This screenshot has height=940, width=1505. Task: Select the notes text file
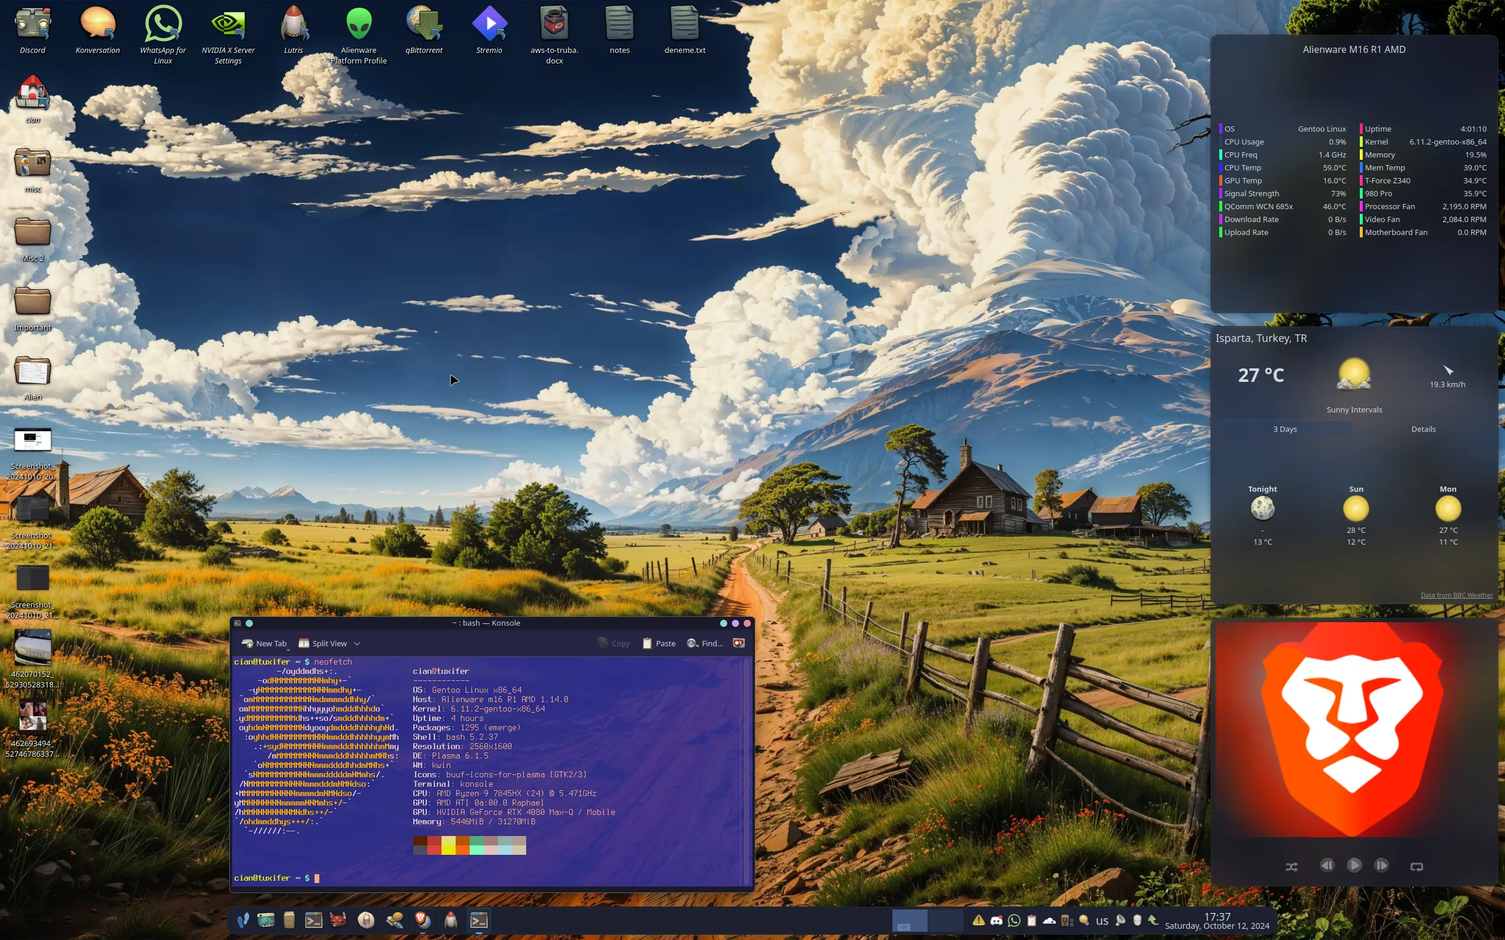tap(620, 30)
